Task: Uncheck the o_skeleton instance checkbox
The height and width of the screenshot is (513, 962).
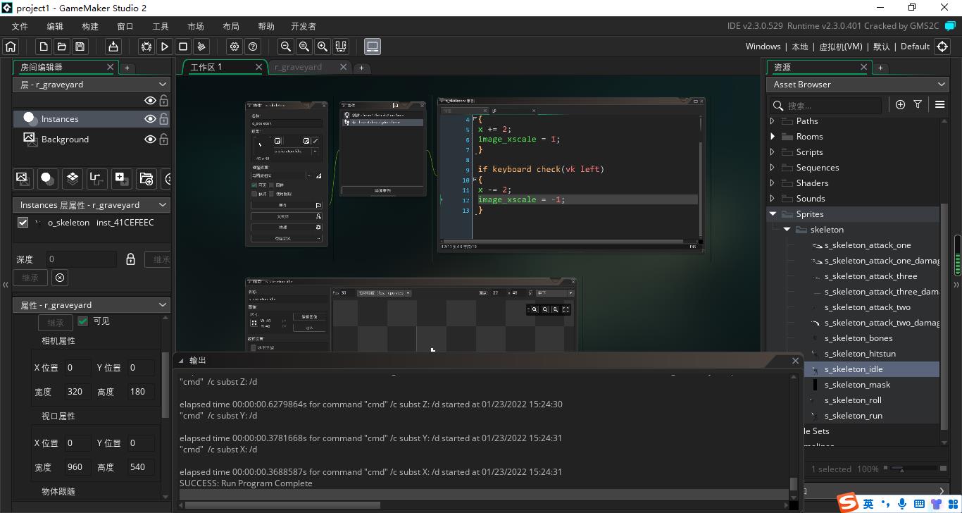Action: 23,223
